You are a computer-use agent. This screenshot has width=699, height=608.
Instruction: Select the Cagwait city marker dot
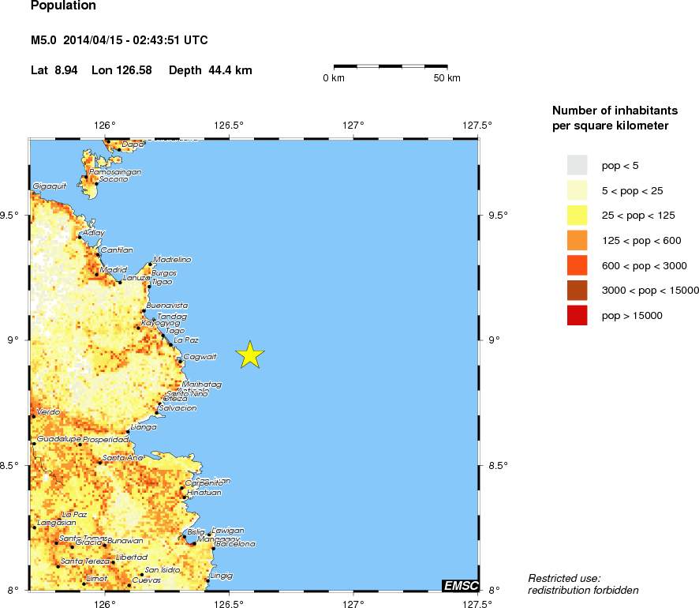(x=180, y=362)
